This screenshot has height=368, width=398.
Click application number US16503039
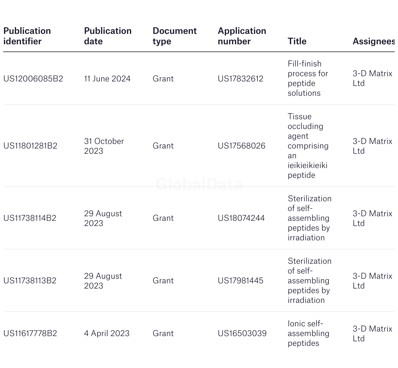tap(242, 333)
